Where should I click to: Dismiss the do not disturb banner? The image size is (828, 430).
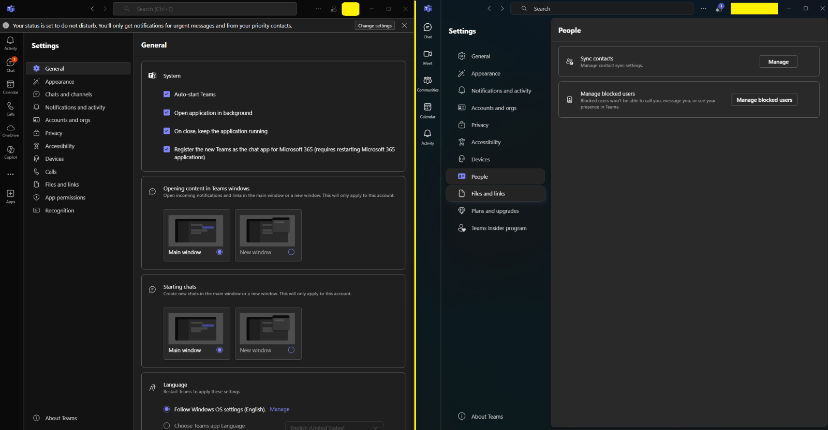click(404, 25)
